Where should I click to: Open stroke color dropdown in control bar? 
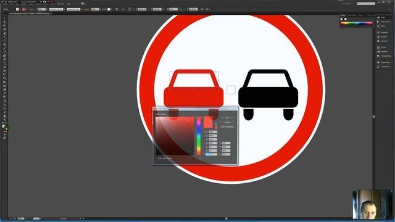tap(27, 9)
